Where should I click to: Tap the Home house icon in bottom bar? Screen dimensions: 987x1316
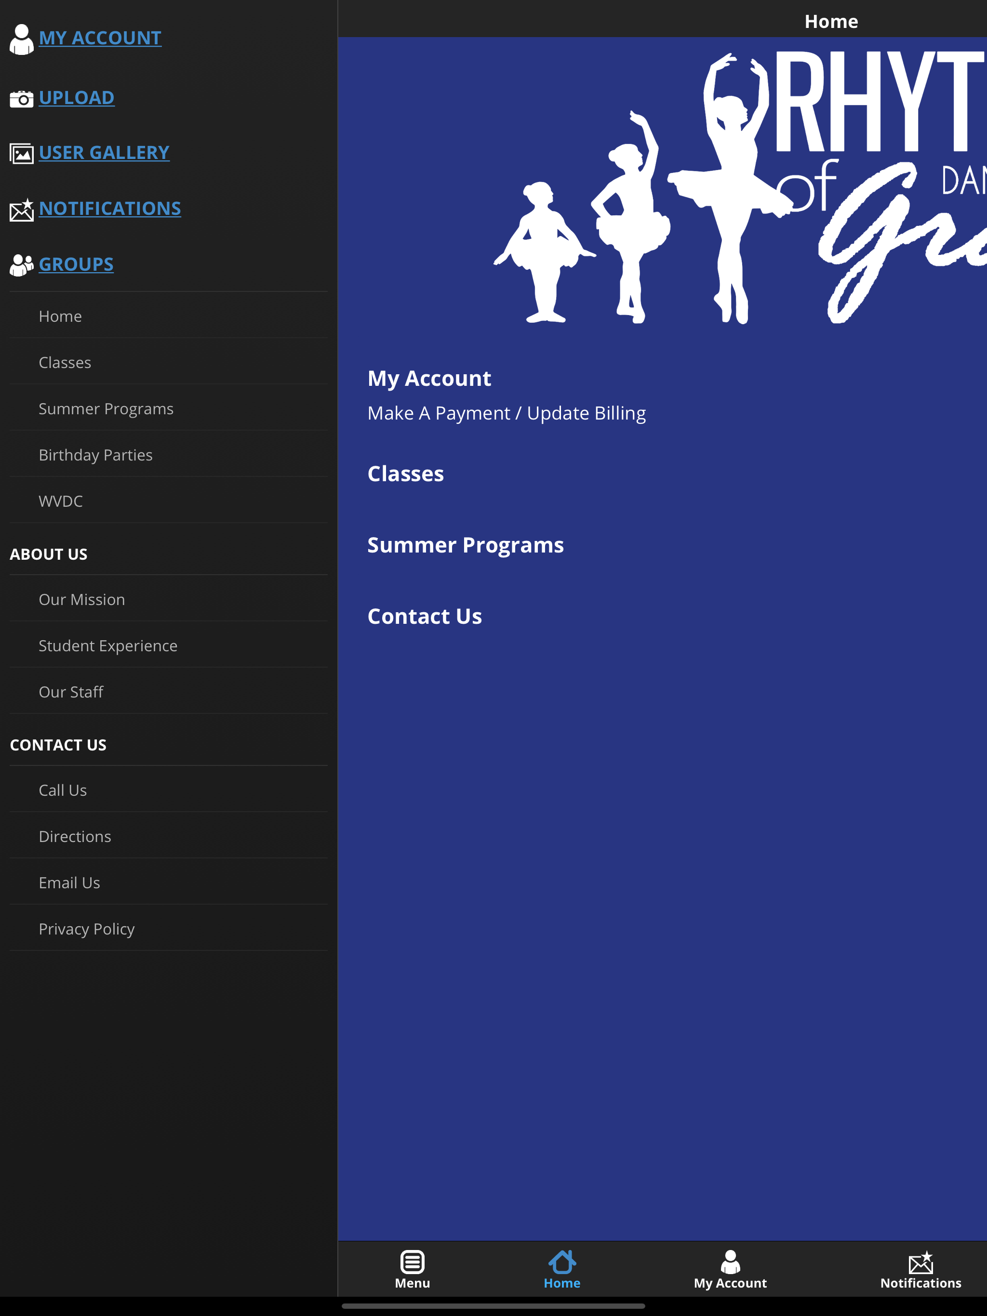click(x=562, y=1261)
